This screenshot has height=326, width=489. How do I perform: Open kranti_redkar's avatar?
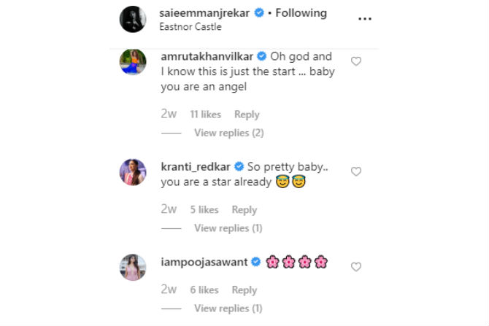[x=134, y=173]
